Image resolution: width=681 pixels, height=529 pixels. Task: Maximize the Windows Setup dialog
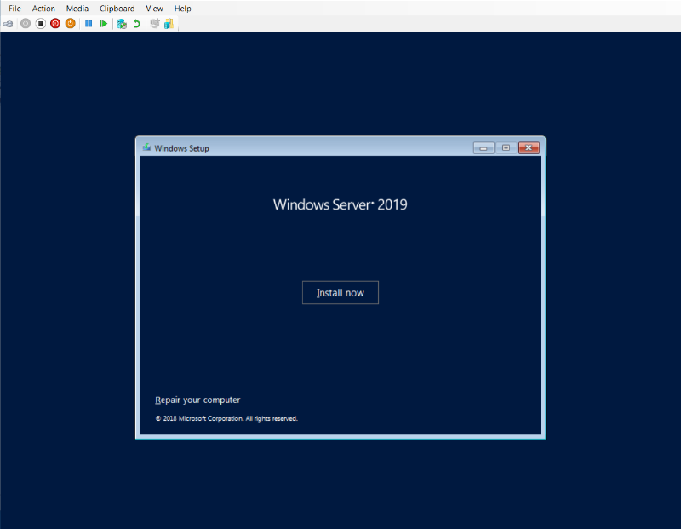point(506,147)
